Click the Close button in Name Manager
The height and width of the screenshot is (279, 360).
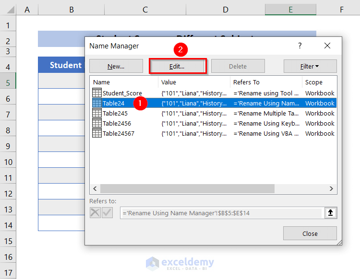[x=310, y=233]
